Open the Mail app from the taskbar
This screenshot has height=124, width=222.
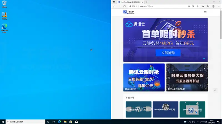[x=77, y=122]
